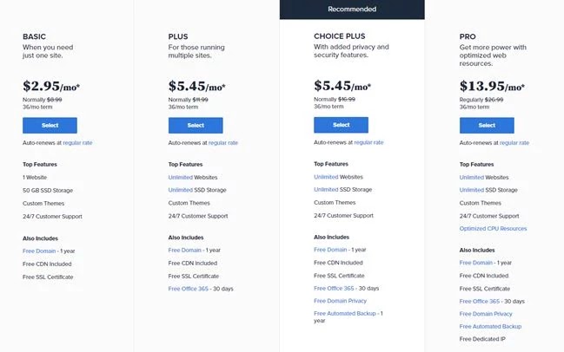Select the Plus plan button

[x=196, y=125]
